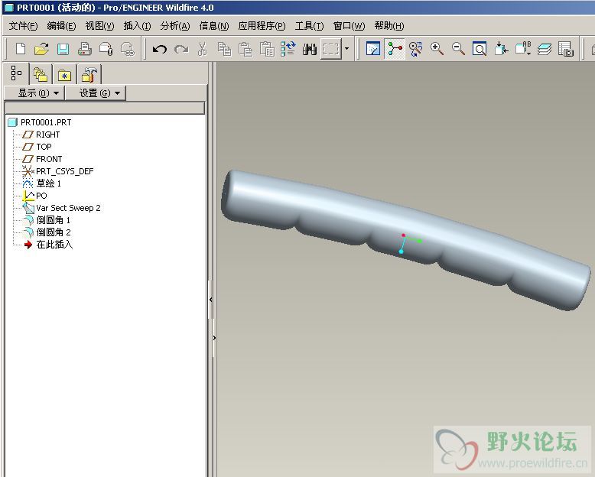
Task: Open the 工具(T) menu
Action: click(309, 26)
